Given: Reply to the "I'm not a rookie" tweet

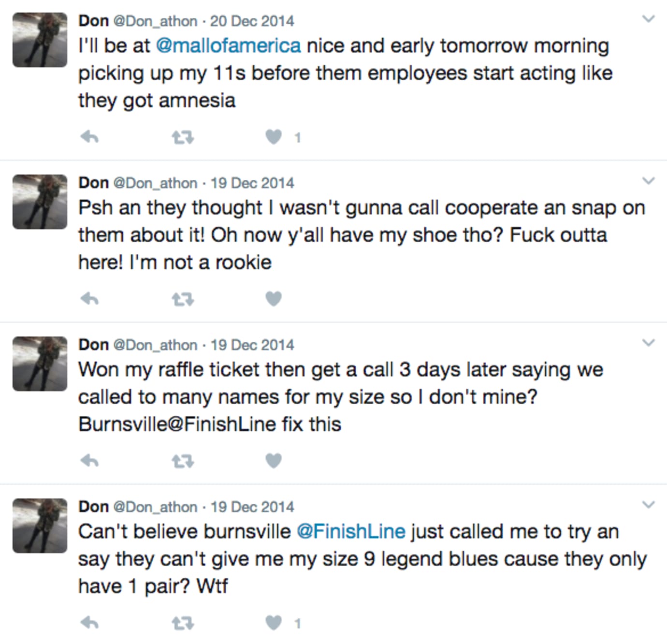Looking at the screenshot, I should pos(90,300).
